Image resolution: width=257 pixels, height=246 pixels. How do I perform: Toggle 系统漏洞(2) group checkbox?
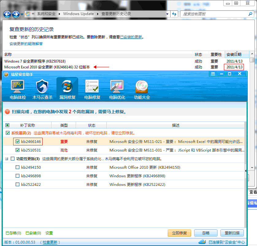(x=8, y=133)
